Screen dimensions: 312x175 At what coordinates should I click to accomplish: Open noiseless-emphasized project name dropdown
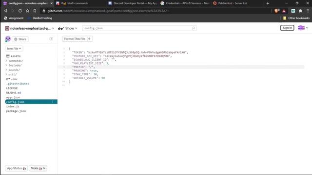tap(29, 28)
